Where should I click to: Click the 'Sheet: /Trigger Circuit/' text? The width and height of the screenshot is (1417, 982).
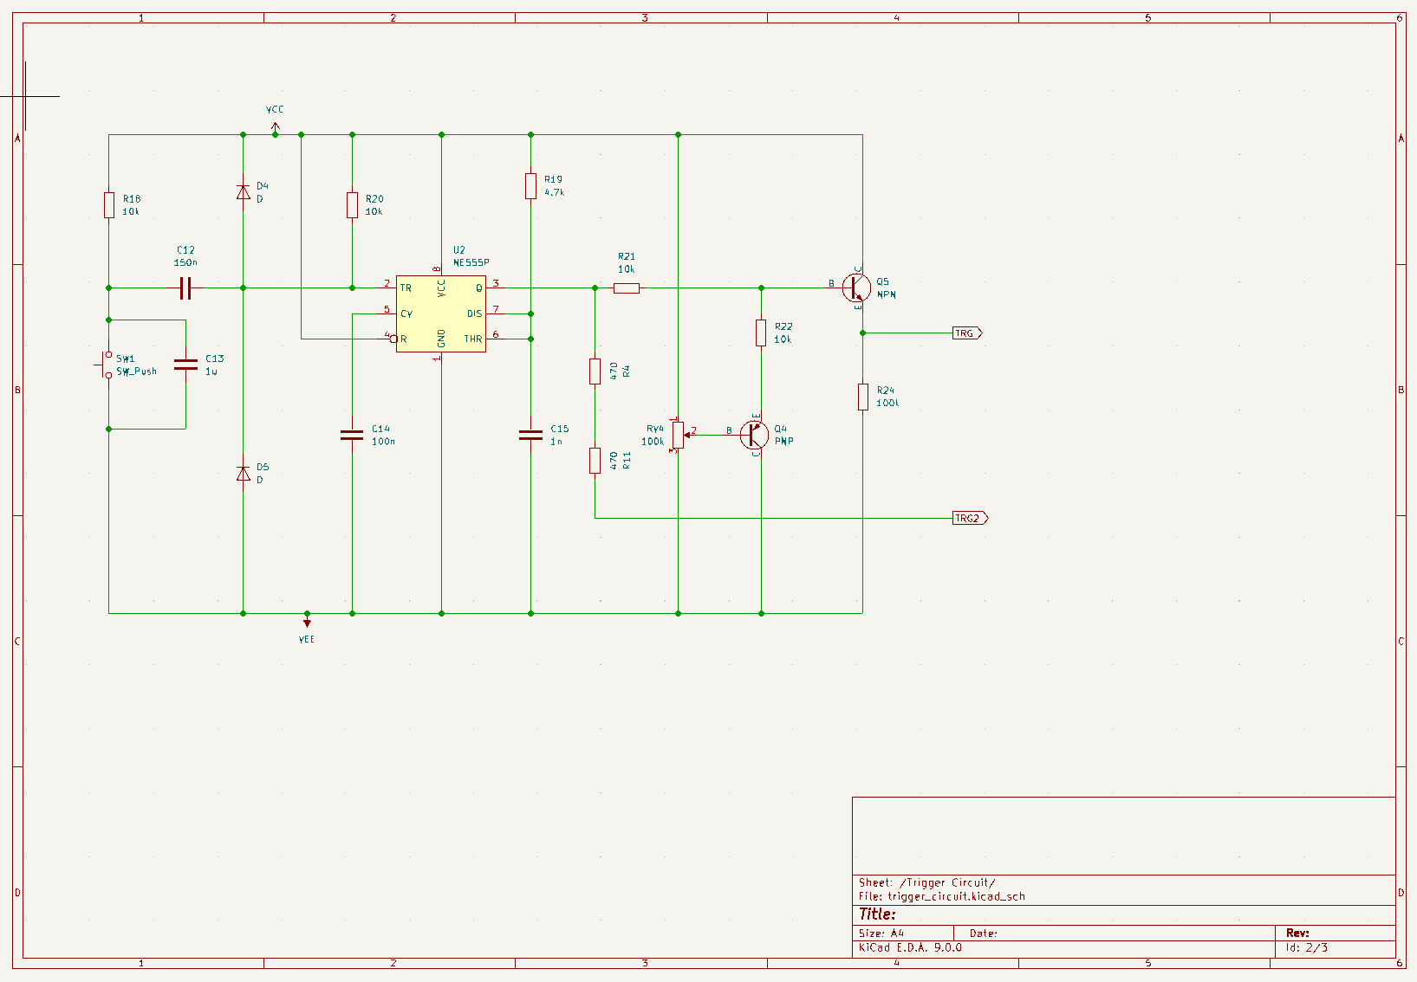point(926,882)
